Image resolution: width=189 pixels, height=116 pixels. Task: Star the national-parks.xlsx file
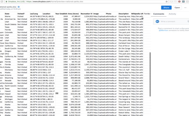point(19,7)
